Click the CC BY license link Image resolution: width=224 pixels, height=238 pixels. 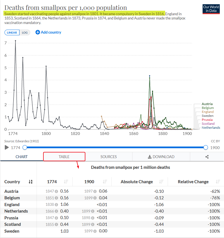point(215,141)
